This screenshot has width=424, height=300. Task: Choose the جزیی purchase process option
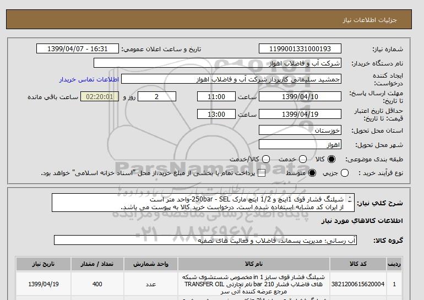pos(345,173)
